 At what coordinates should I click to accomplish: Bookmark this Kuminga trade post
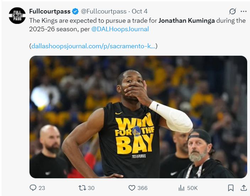230,187
